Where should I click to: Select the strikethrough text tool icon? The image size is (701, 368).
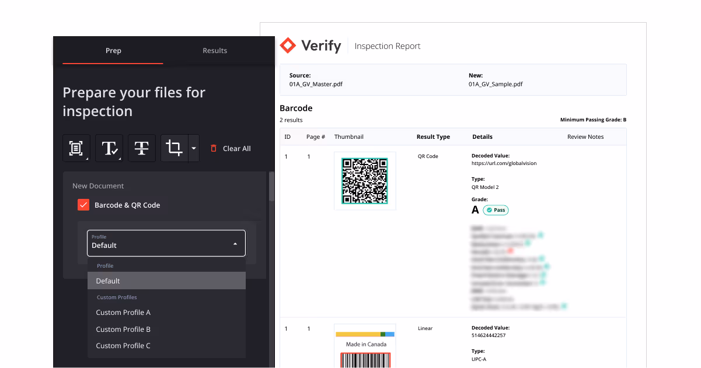tap(142, 148)
